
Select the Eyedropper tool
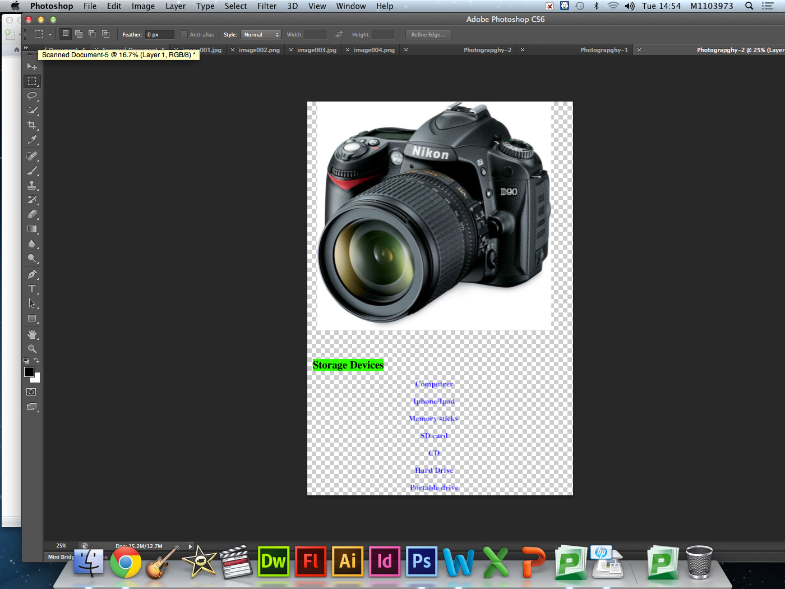[x=32, y=140]
